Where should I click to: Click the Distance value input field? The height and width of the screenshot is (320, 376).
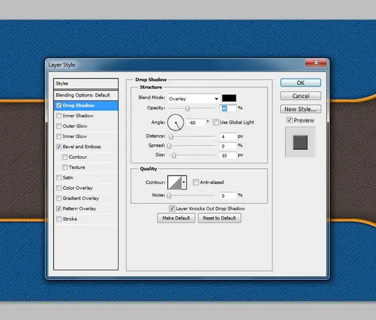228,137
